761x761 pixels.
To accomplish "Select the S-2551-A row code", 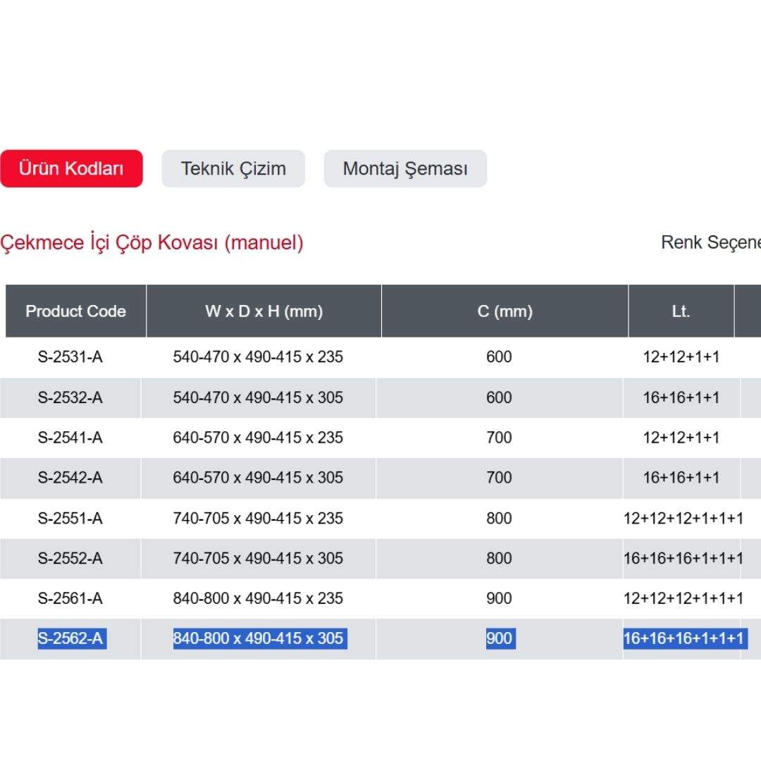I will [70, 519].
